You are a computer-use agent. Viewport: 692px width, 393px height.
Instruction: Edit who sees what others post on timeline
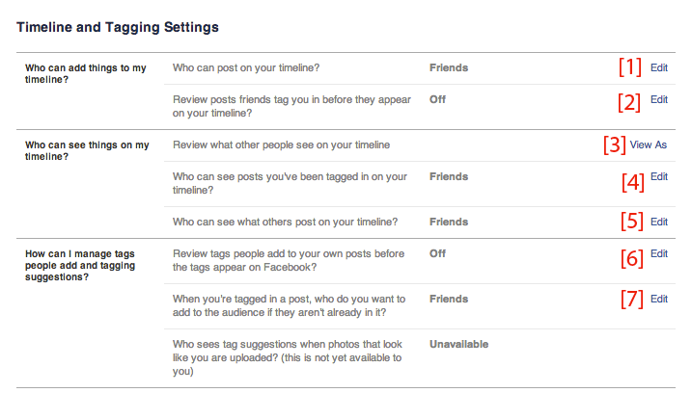(x=659, y=223)
